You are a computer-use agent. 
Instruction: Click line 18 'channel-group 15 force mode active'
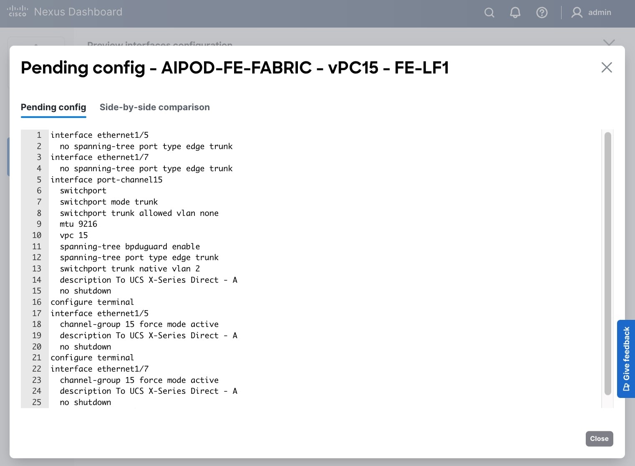tap(139, 324)
